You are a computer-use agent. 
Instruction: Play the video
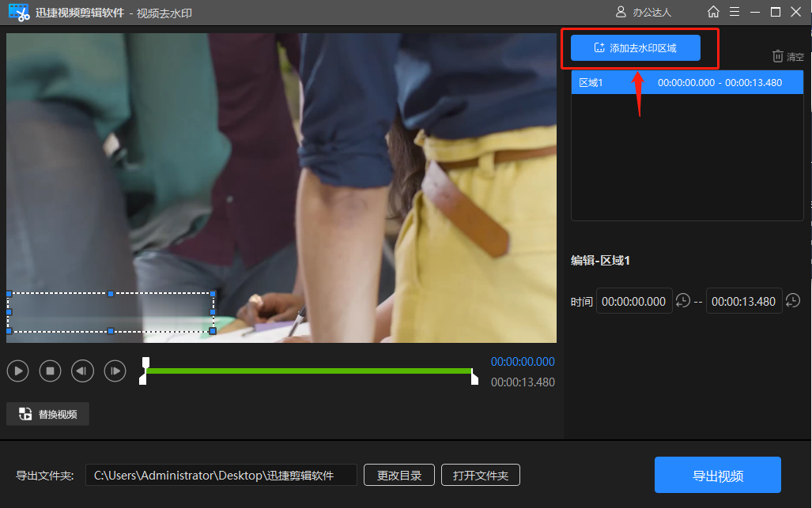coord(18,371)
